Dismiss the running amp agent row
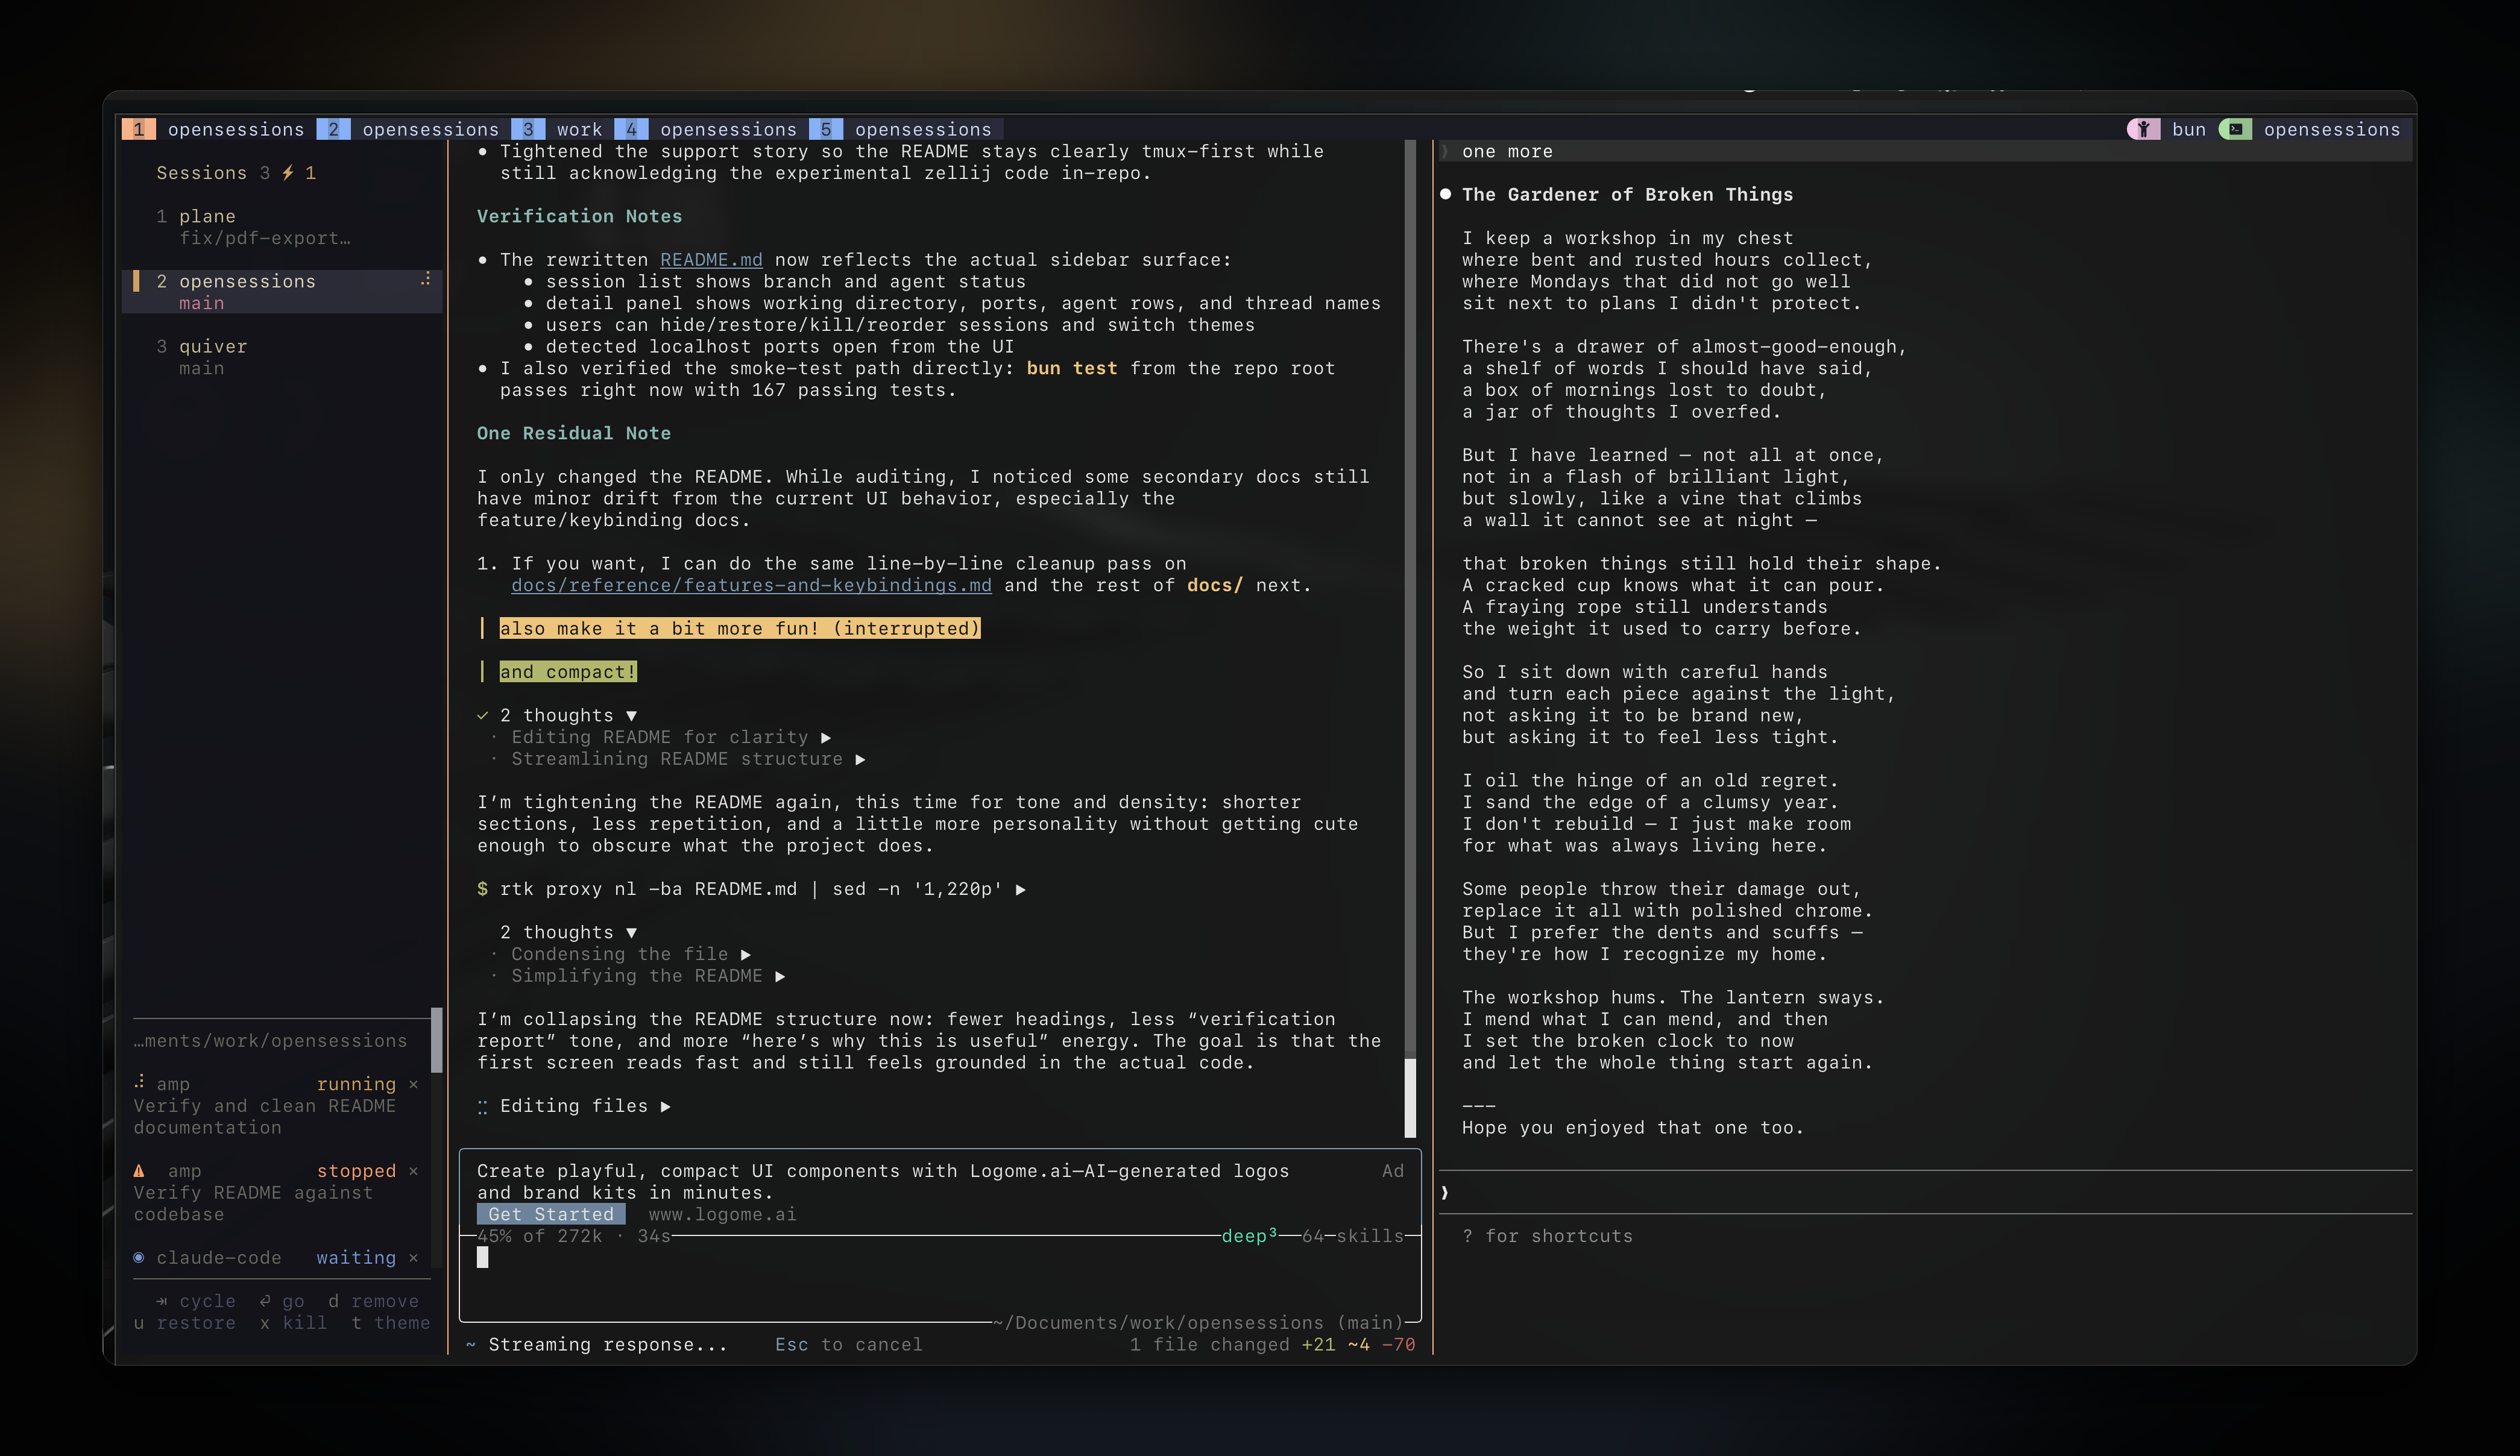The image size is (2520, 1456). coord(413,1084)
